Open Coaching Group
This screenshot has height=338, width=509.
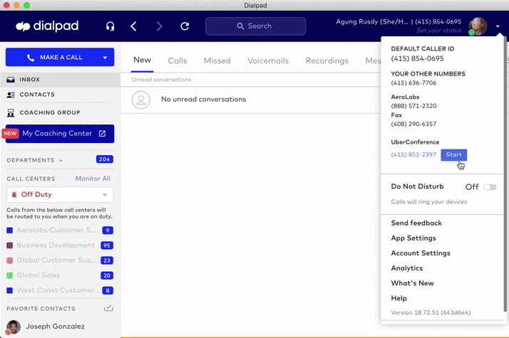coord(60,112)
